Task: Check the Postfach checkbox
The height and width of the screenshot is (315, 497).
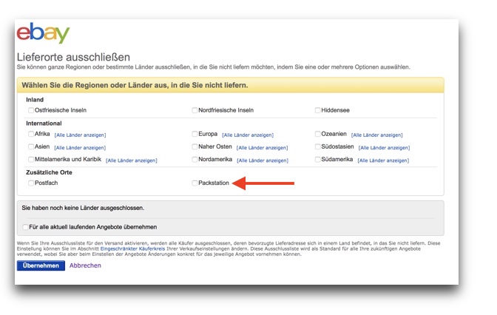Action: [31, 183]
